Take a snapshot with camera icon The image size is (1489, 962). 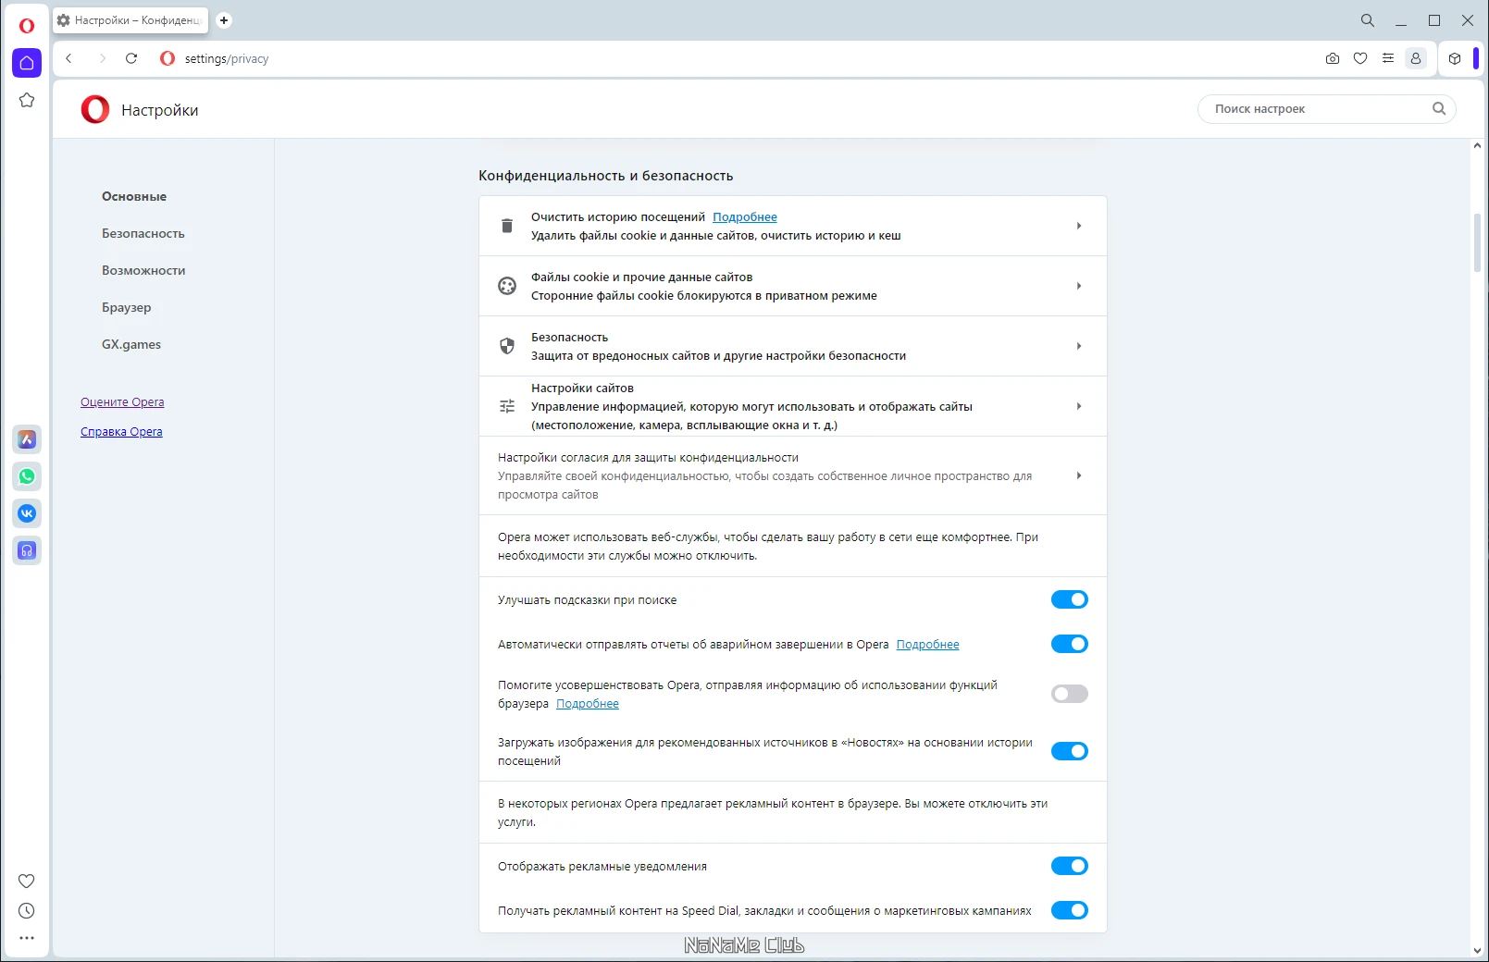(x=1333, y=58)
